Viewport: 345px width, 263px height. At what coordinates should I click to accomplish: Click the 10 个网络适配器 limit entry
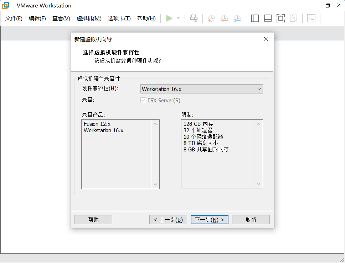click(203, 137)
